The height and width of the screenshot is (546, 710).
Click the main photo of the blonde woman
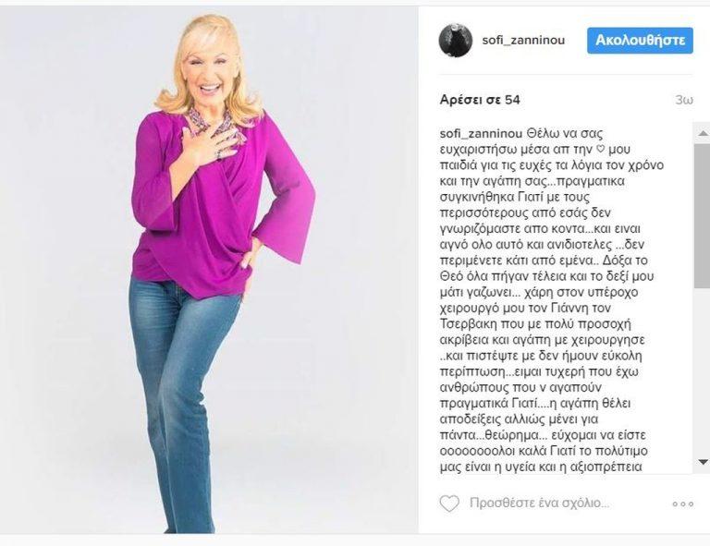point(209,270)
